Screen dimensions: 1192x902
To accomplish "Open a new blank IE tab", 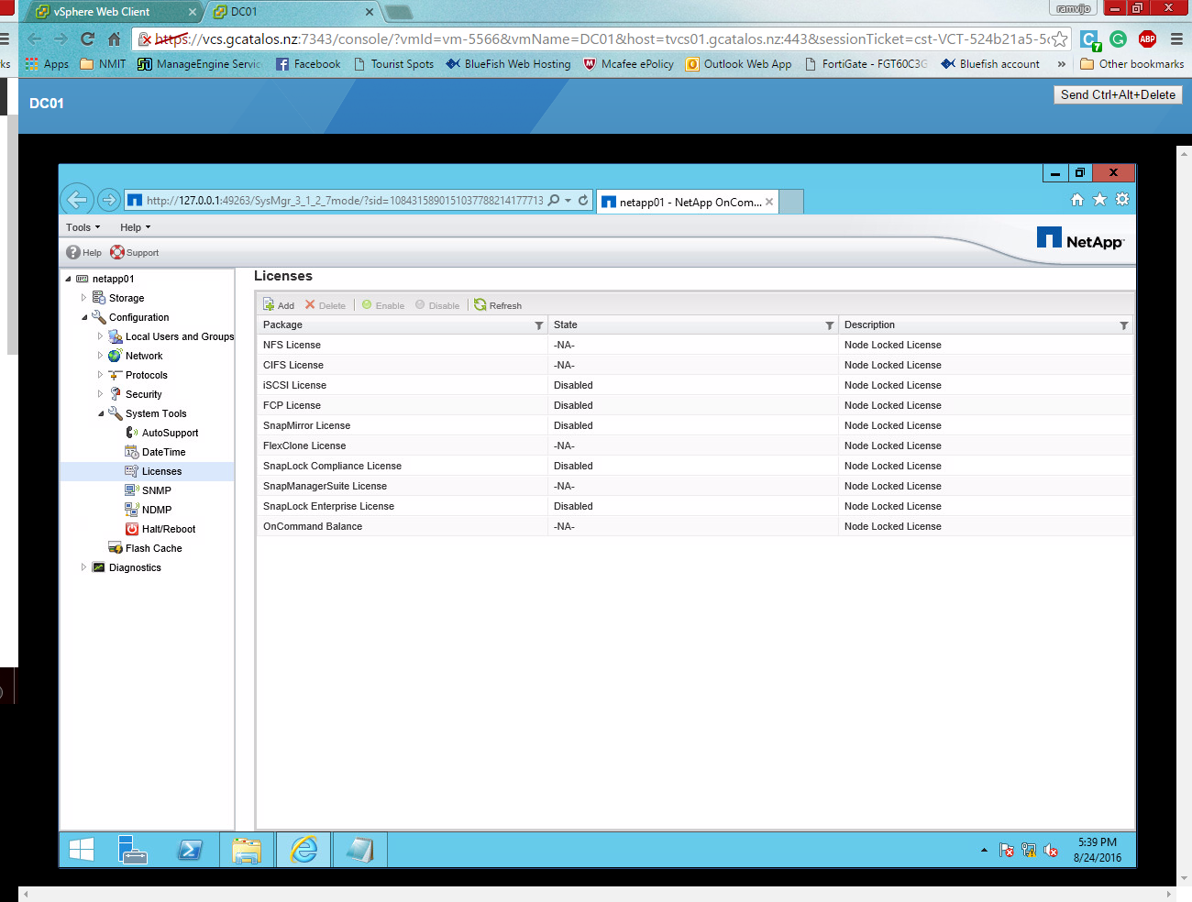I will click(x=791, y=202).
